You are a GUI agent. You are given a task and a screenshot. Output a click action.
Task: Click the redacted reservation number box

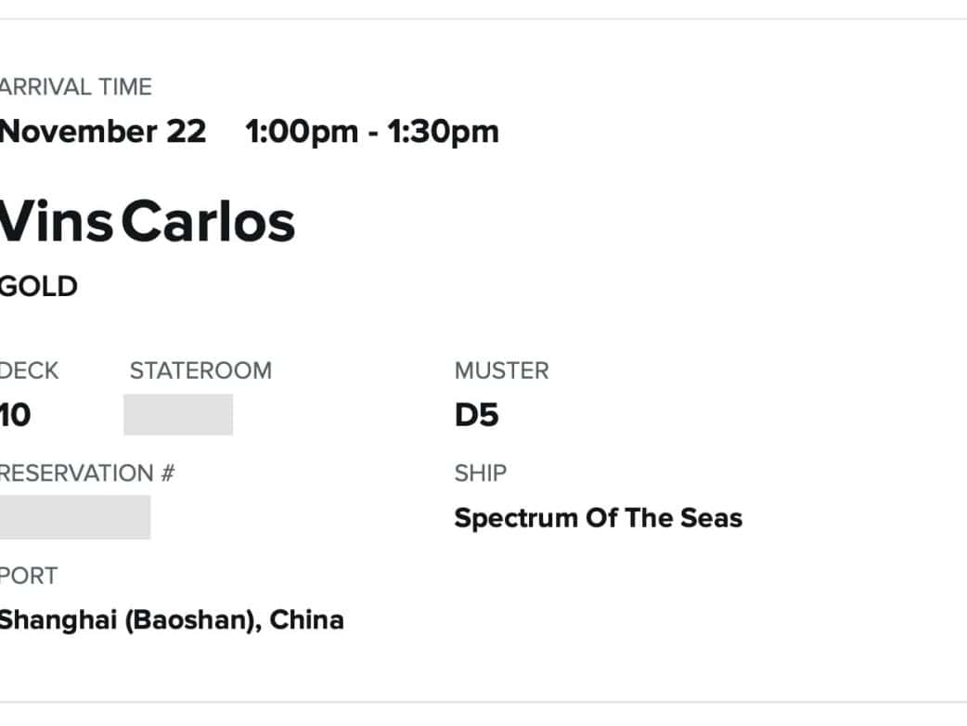tap(74, 517)
